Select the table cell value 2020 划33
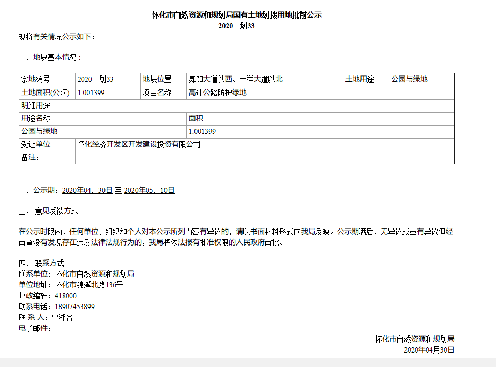Image resolution: width=496 pixels, height=367 pixels. 108,80
